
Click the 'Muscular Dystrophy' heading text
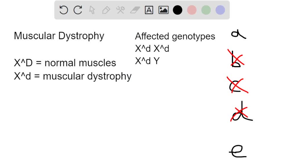(x=59, y=36)
